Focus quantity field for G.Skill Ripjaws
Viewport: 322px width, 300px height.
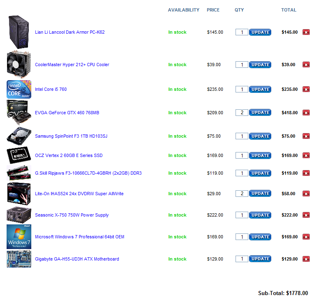tap(242, 173)
